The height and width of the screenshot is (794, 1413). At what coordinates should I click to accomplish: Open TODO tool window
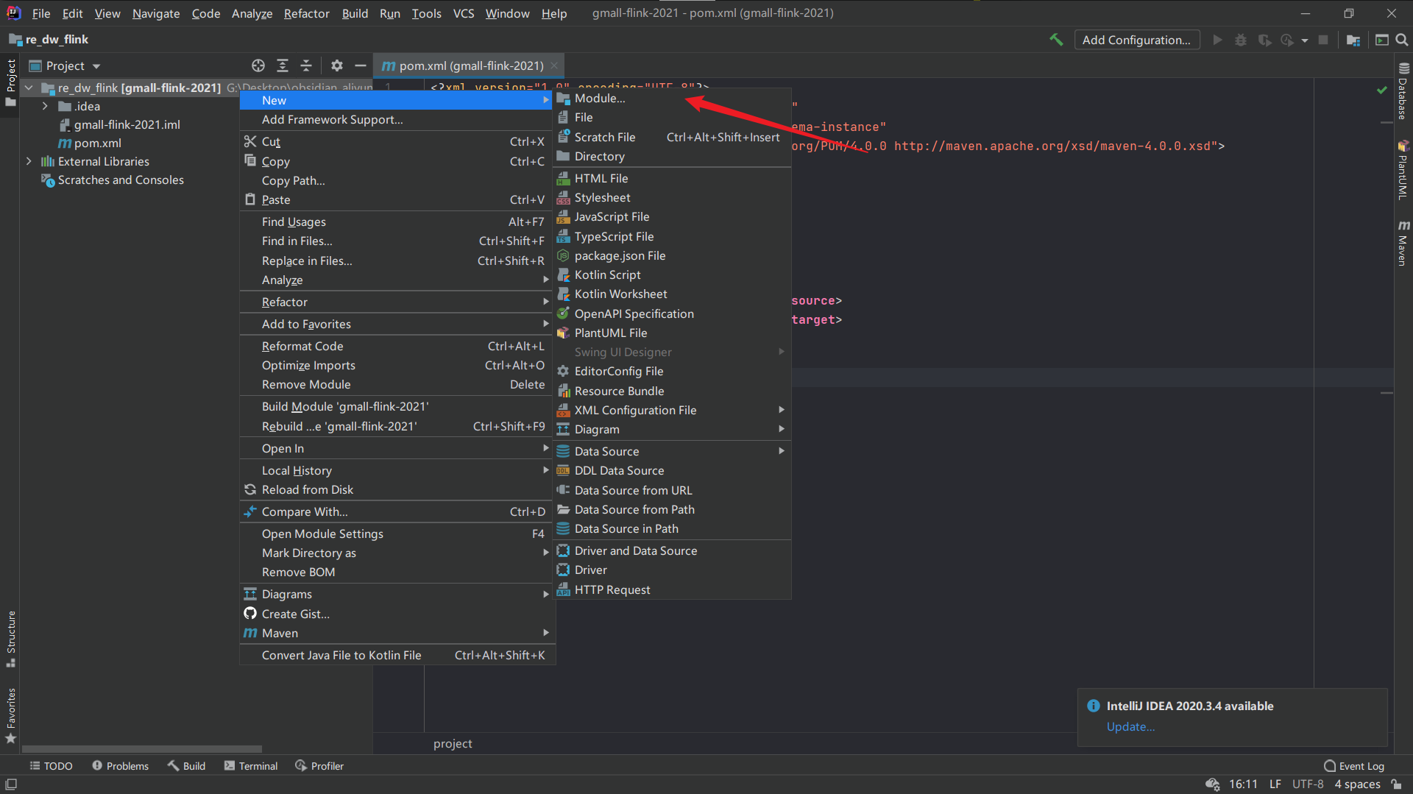(x=51, y=766)
